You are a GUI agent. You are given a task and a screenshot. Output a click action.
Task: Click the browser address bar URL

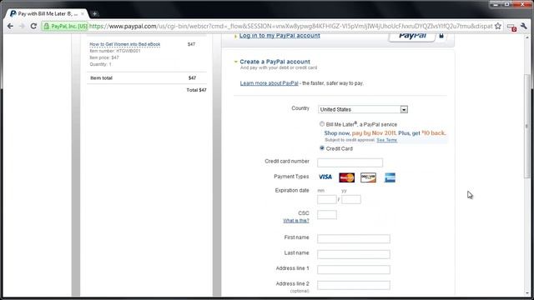tap(290, 26)
